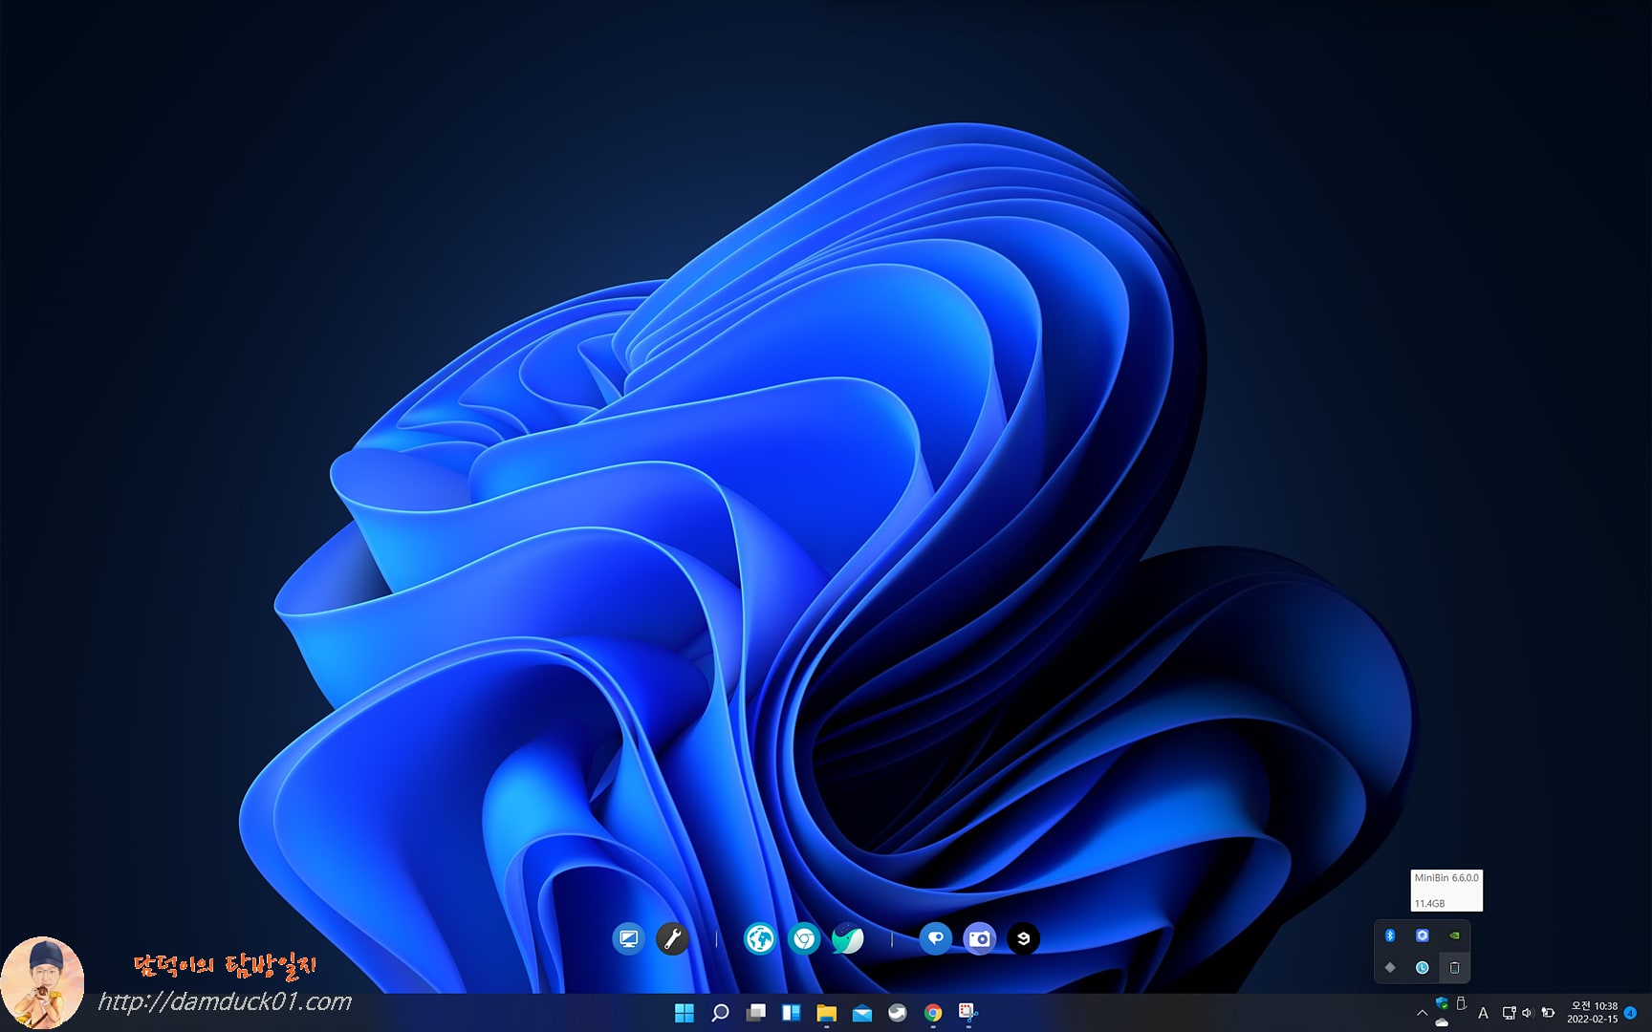Open Task View on the taskbar
The height and width of the screenshot is (1032, 1652).
[756, 1013]
